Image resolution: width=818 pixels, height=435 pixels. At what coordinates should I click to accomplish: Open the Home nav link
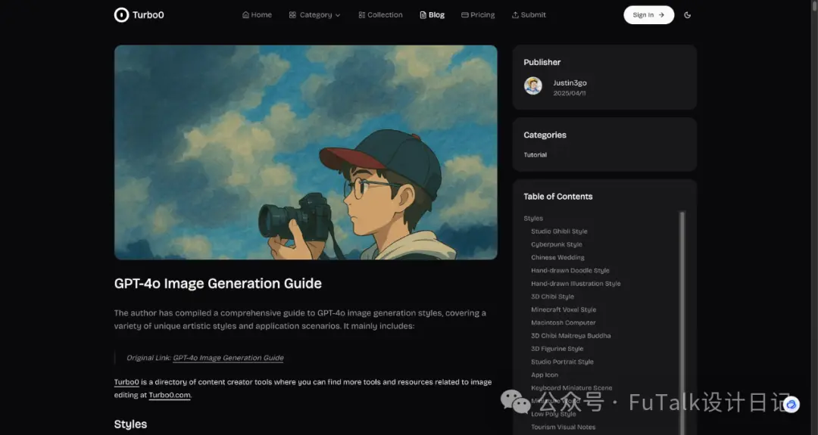click(257, 15)
